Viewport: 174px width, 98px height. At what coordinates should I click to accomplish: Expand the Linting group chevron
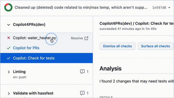click(x=9, y=72)
